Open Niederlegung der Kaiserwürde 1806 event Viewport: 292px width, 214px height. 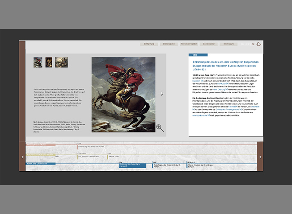pos(166,166)
